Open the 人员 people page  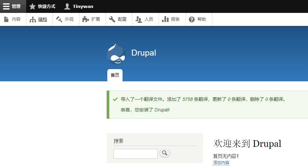point(145,19)
